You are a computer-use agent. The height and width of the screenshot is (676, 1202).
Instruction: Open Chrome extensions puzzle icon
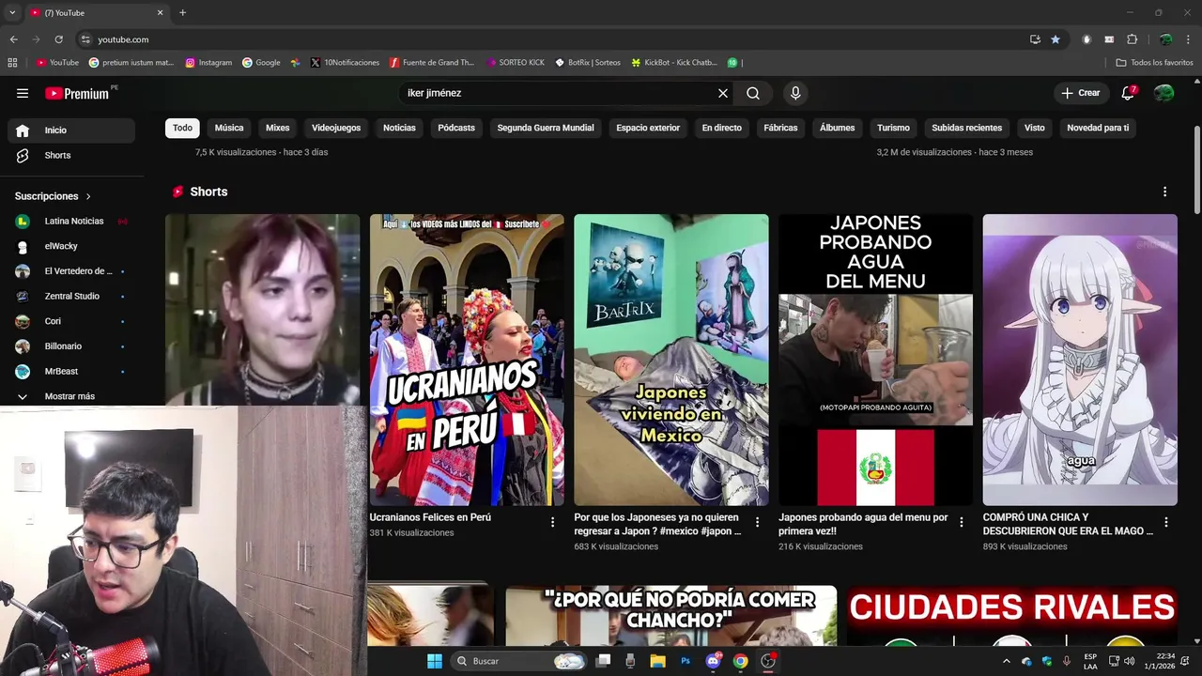pyautogui.click(x=1132, y=39)
